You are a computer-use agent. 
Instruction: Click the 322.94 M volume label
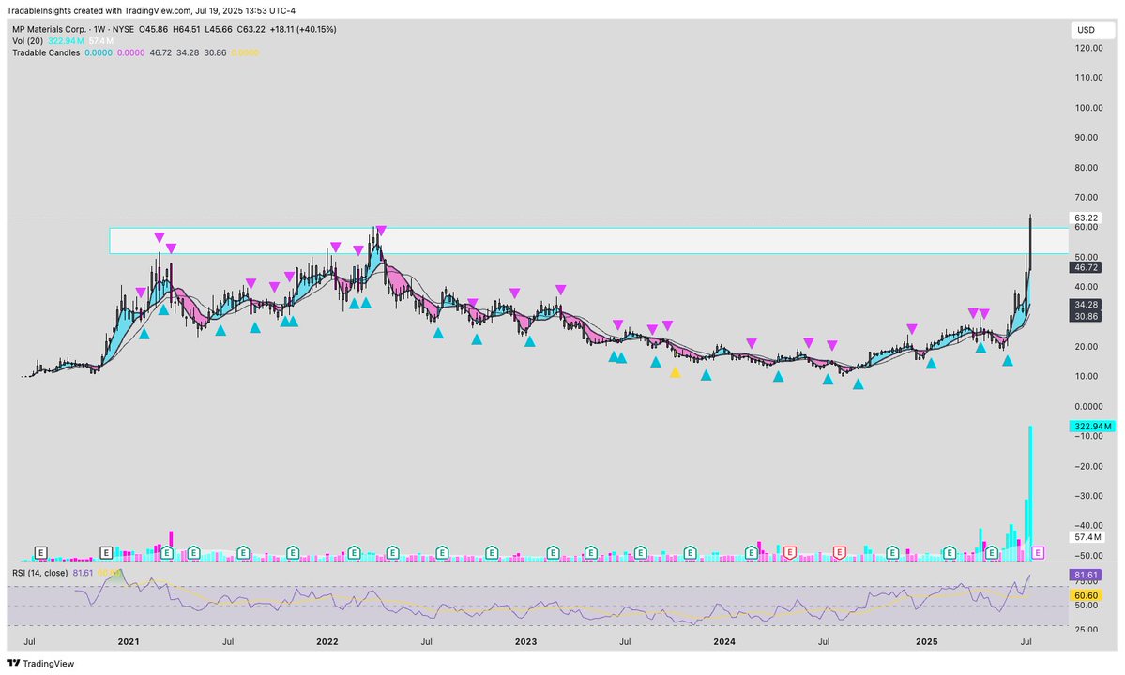click(x=1093, y=427)
